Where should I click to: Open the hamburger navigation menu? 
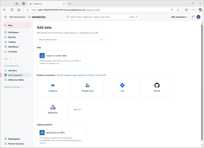click(x=6, y=17)
